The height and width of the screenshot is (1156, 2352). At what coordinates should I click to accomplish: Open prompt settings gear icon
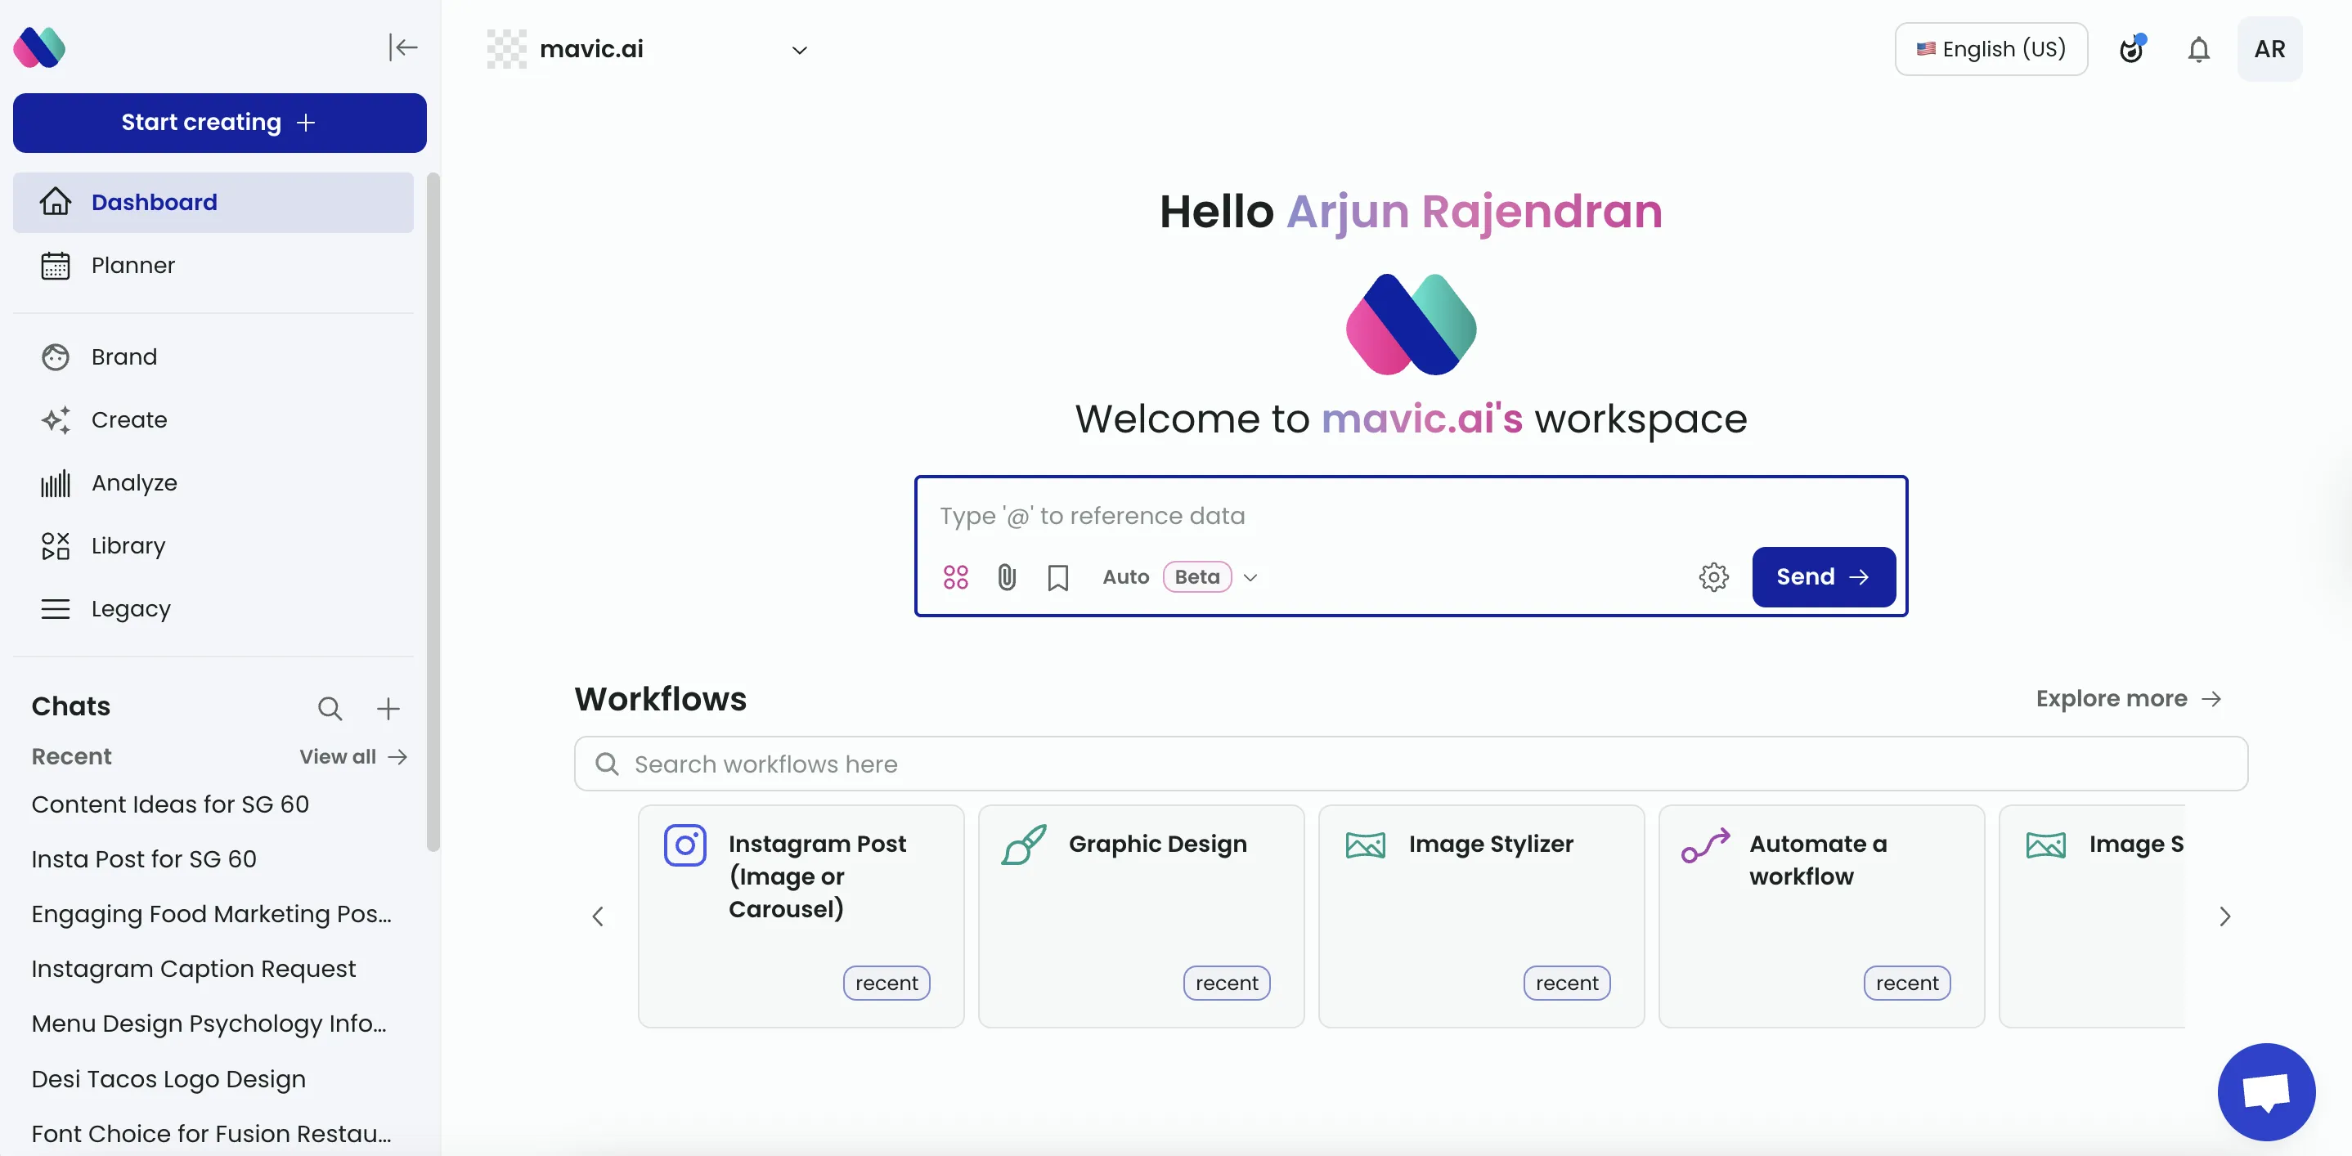[x=1712, y=576]
